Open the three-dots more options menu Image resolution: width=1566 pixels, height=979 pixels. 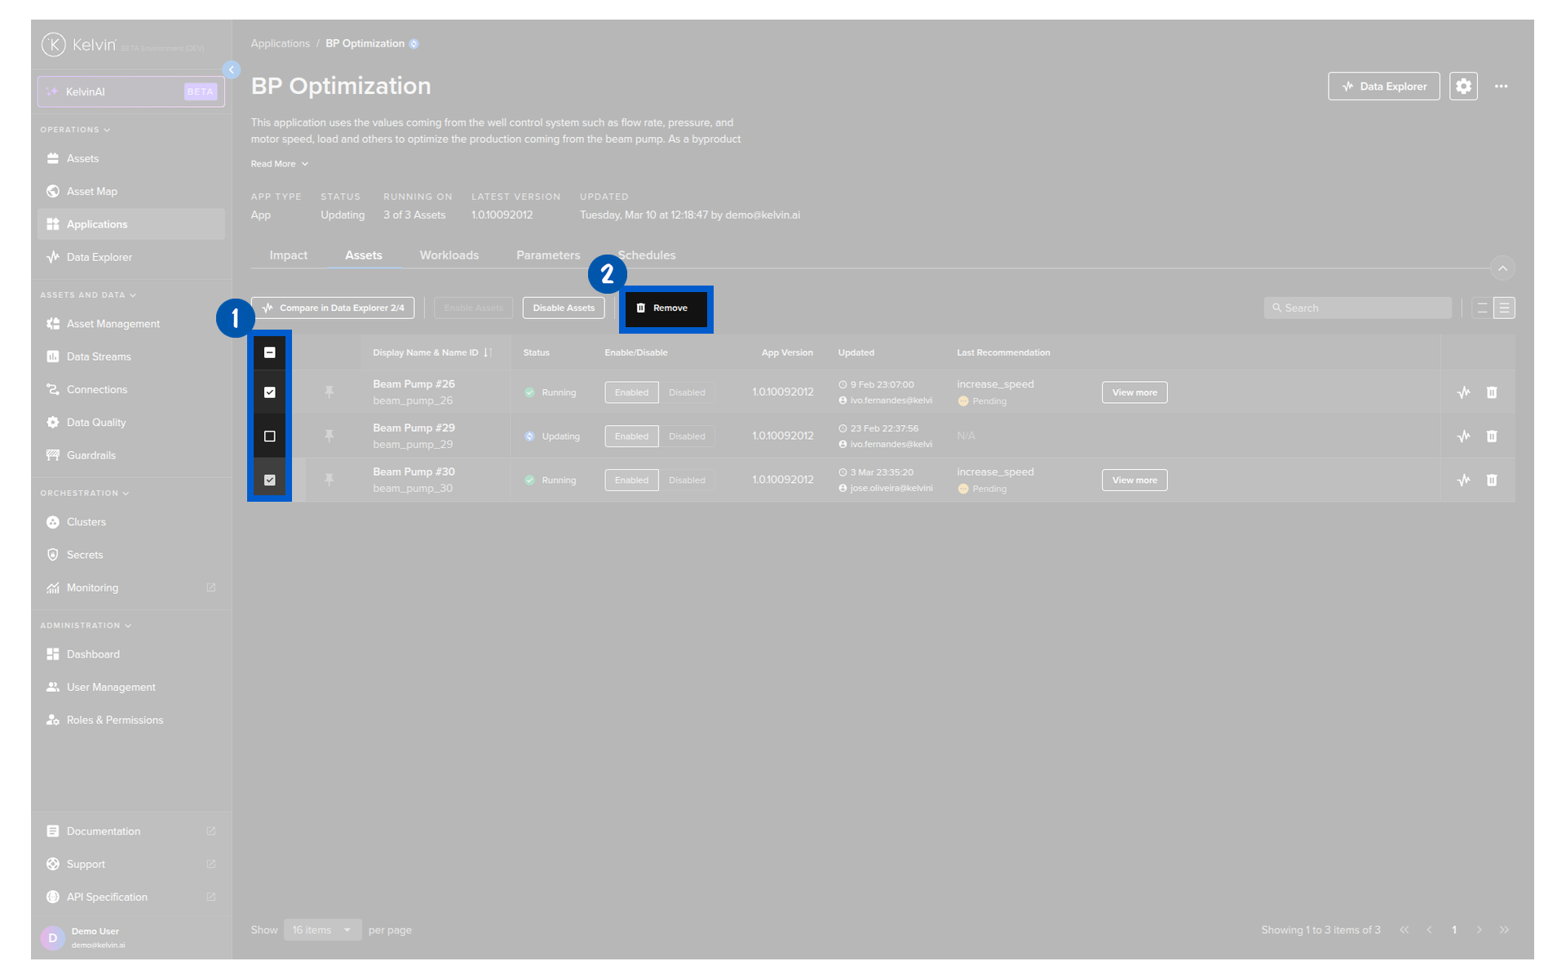(1501, 86)
